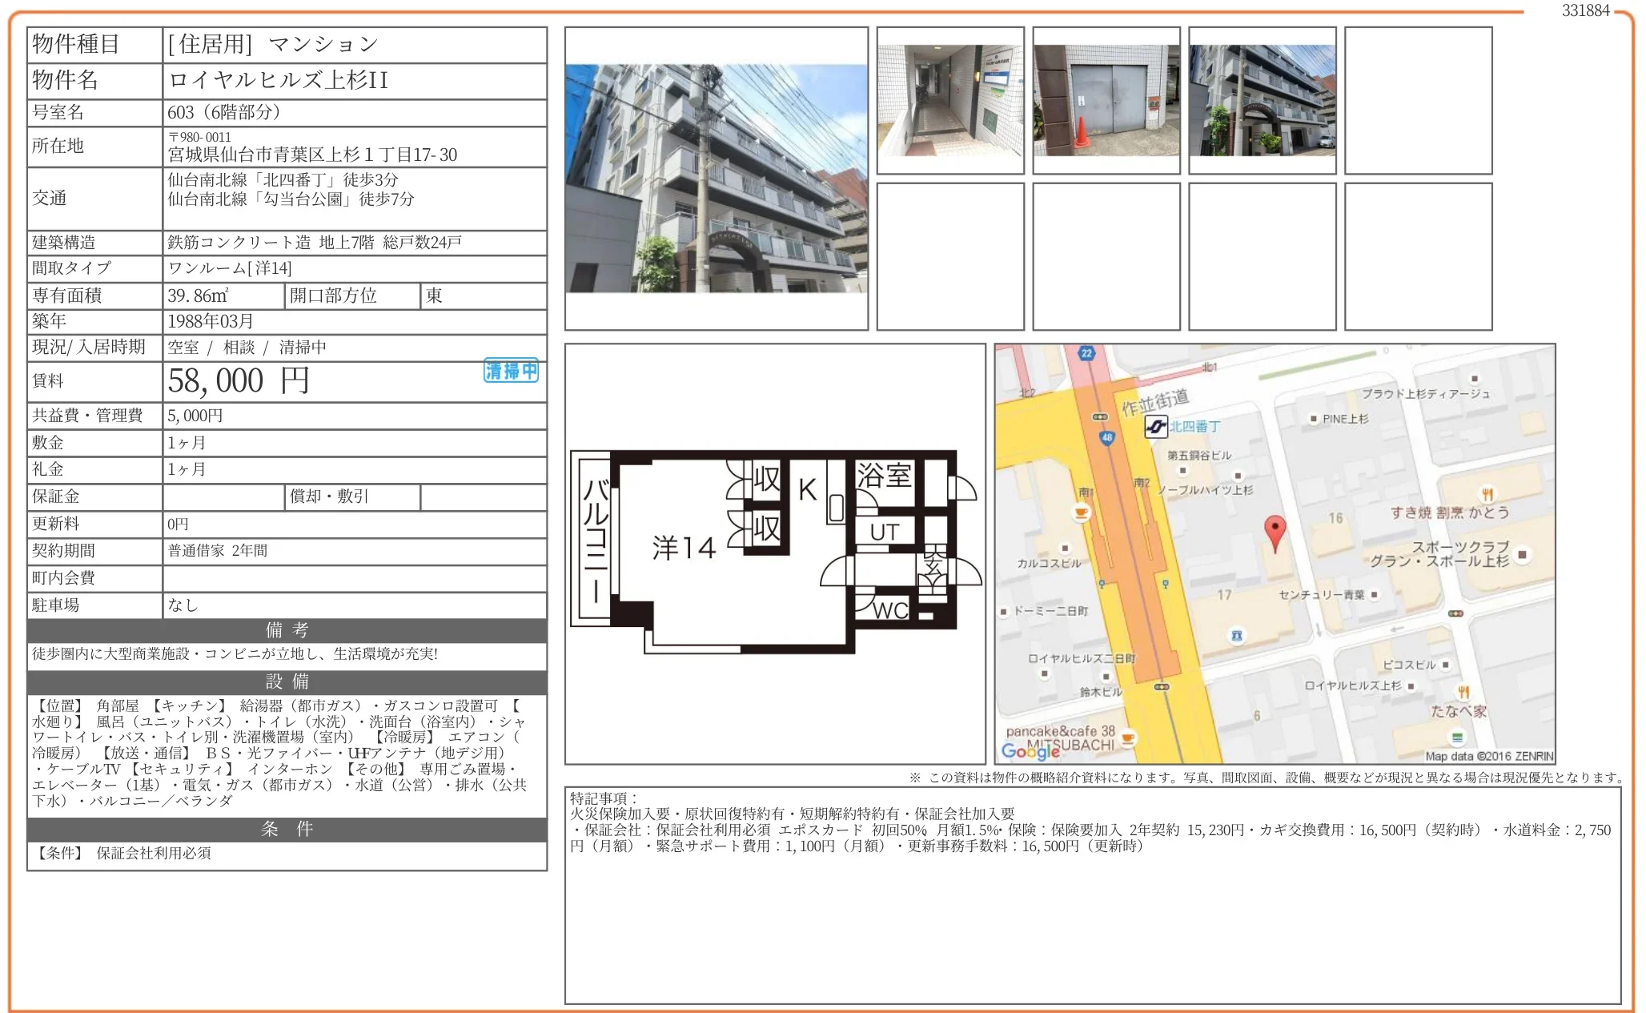Click the route 22 badge on map
Viewport: 1646px width, 1013px height.
pos(1086,353)
